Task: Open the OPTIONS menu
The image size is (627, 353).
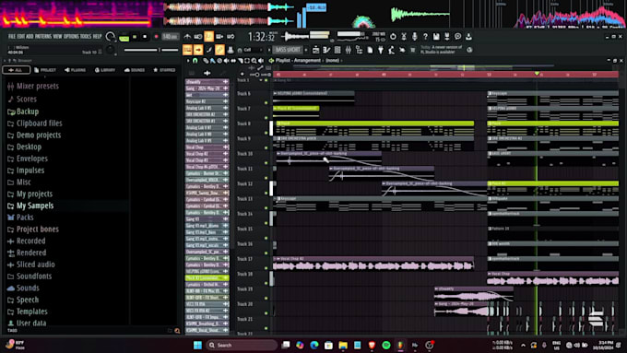Action: (x=71, y=36)
